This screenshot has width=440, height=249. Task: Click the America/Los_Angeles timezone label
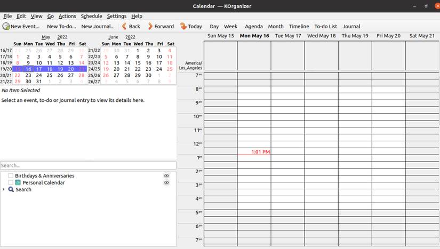coord(190,66)
